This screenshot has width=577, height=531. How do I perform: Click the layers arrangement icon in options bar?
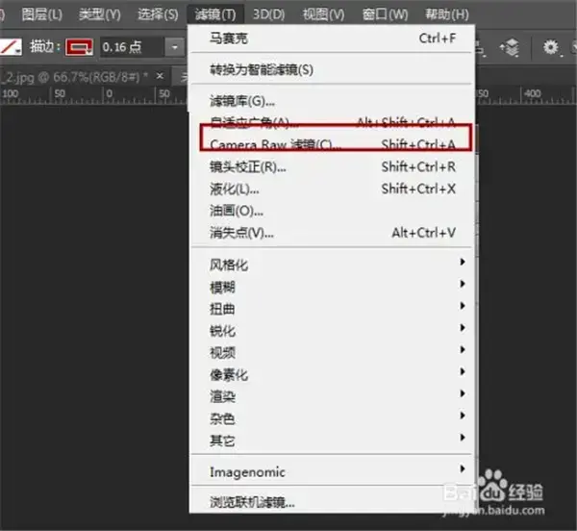[510, 47]
